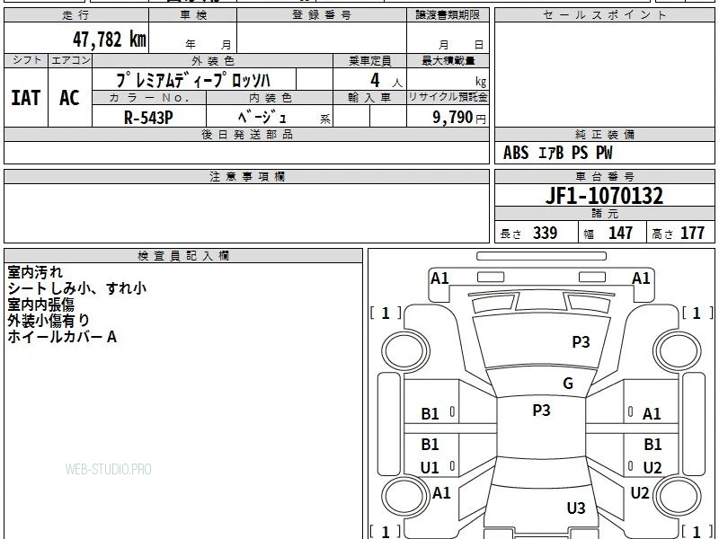Click the エアコン label
Viewport: 719px width, 539px height.
pyautogui.click(x=70, y=60)
